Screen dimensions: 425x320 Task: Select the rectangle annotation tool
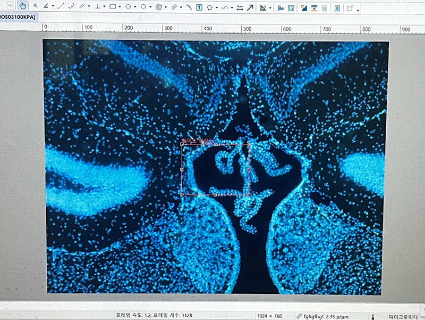[x=113, y=7]
